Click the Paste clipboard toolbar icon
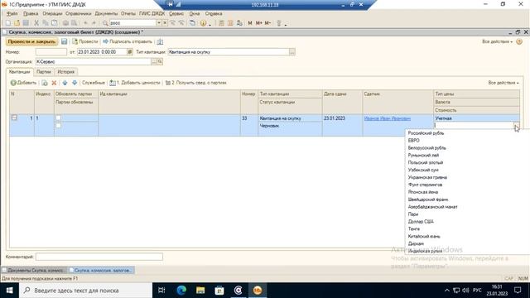Screen dimensions: 530x298 coord(55,23)
